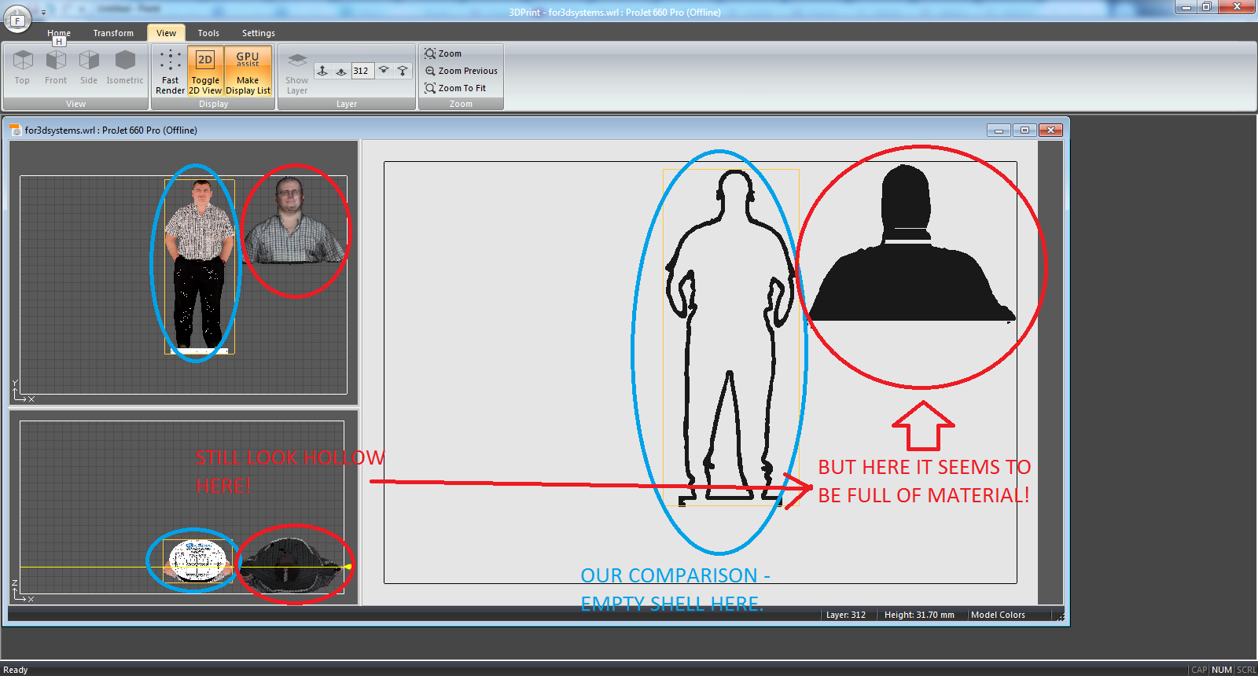Click the 'Ready' status text
Screen dimensions: 1258x676
point(16,670)
